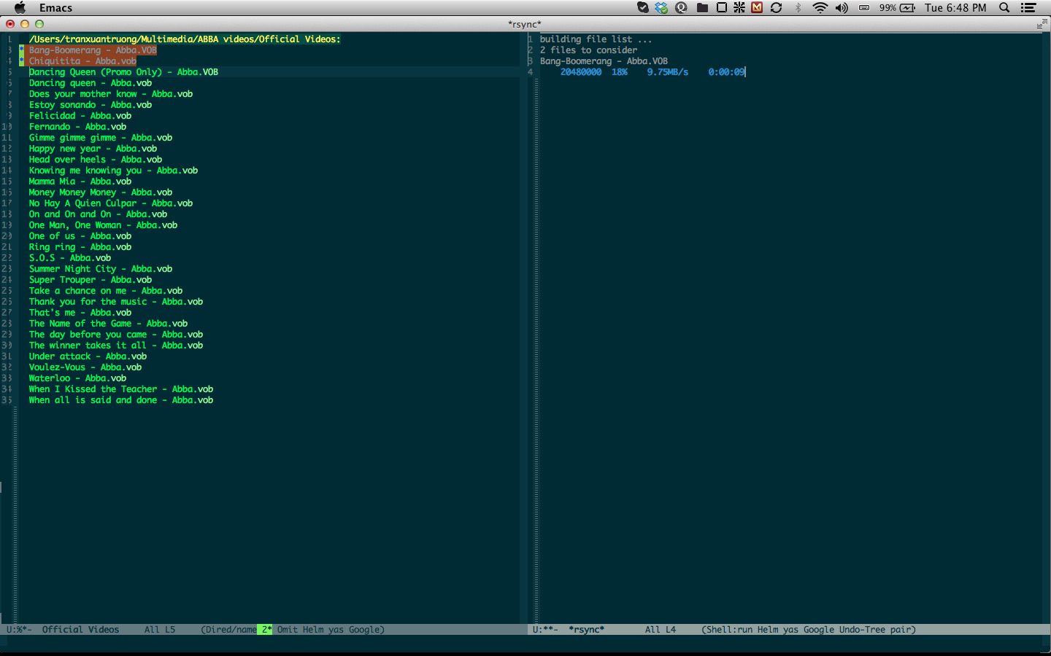The width and height of the screenshot is (1051, 656).
Task: Open the Wi-Fi status menu
Action: pos(820,7)
